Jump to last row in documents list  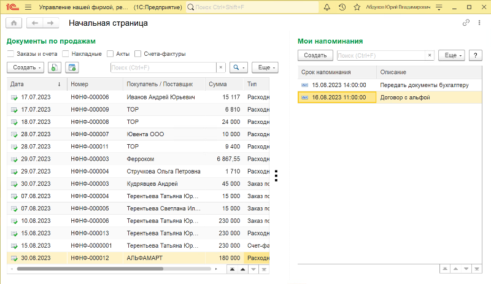pyautogui.click(x=264, y=269)
